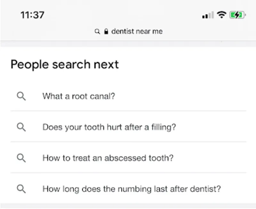Select "How to treat an abscessed tooth?"
The image size is (256, 209).
[108, 158]
